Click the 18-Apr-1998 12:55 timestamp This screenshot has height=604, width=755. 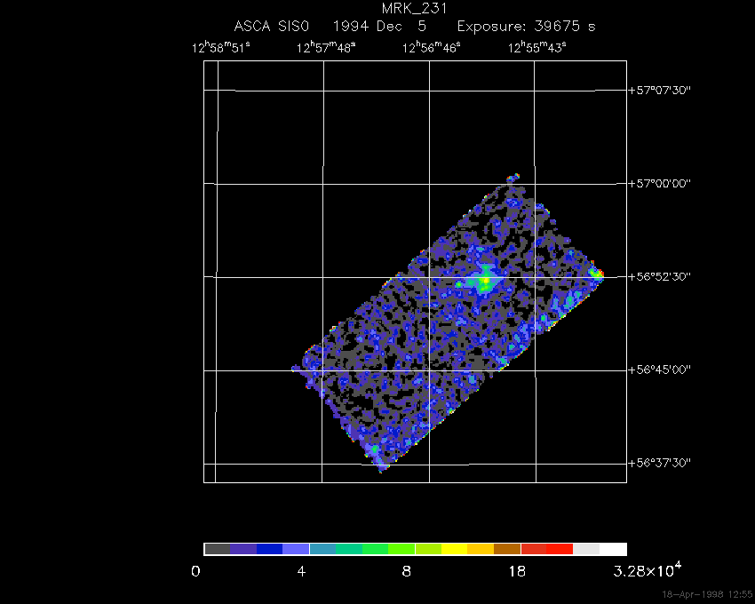click(707, 594)
